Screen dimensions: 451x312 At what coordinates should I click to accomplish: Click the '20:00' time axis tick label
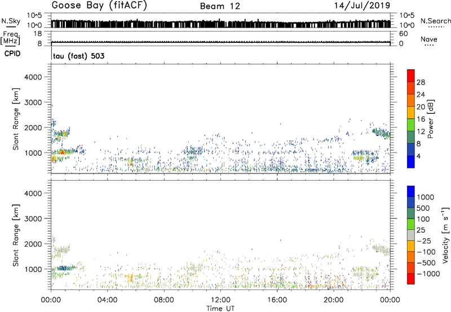click(x=334, y=300)
